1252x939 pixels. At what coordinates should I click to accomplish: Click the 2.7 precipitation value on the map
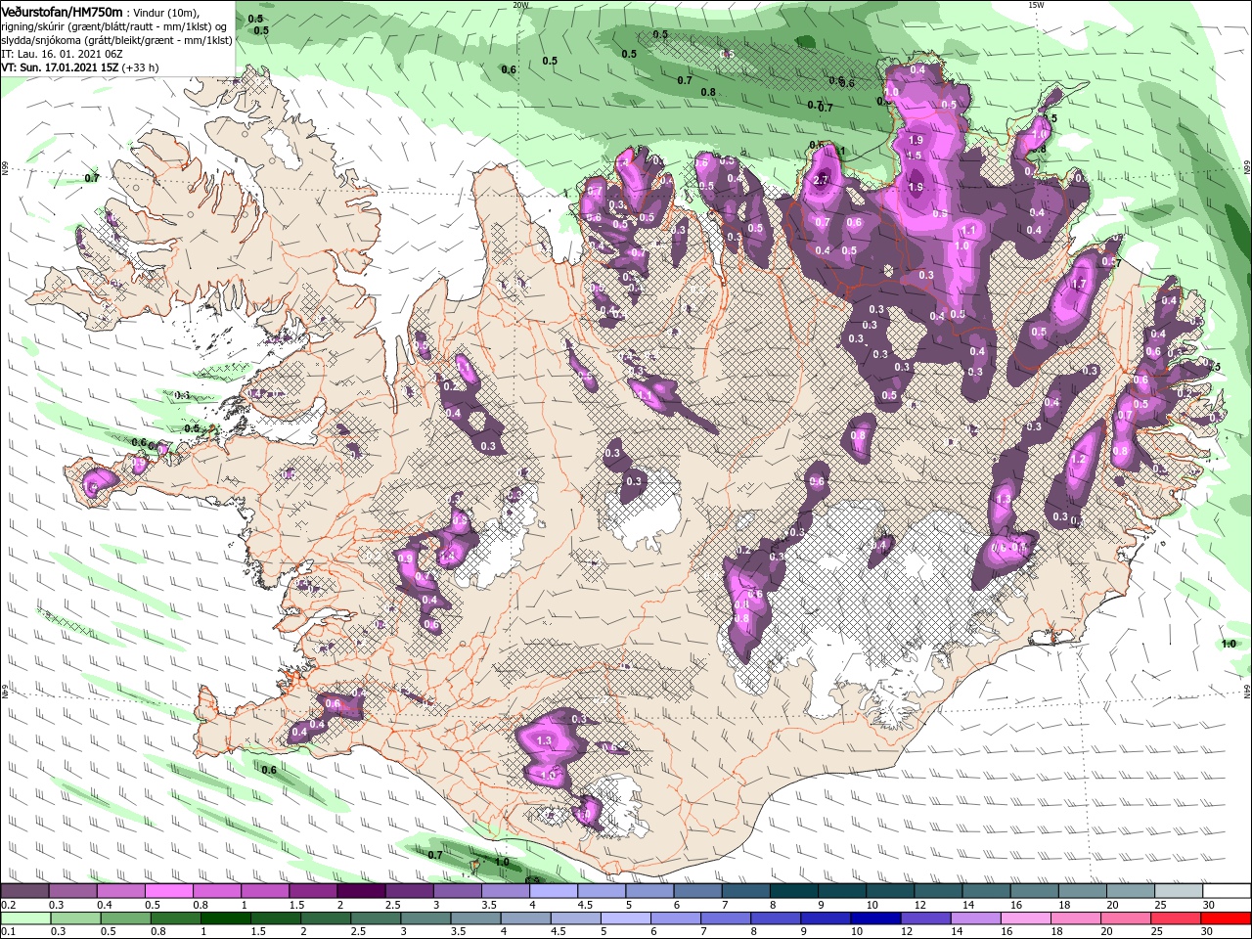click(821, 180)
